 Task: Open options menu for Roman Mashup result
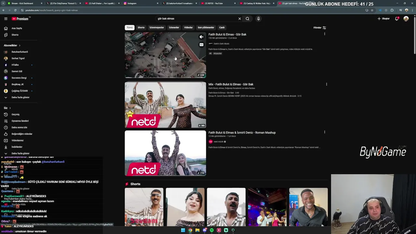tap(324, 132)
